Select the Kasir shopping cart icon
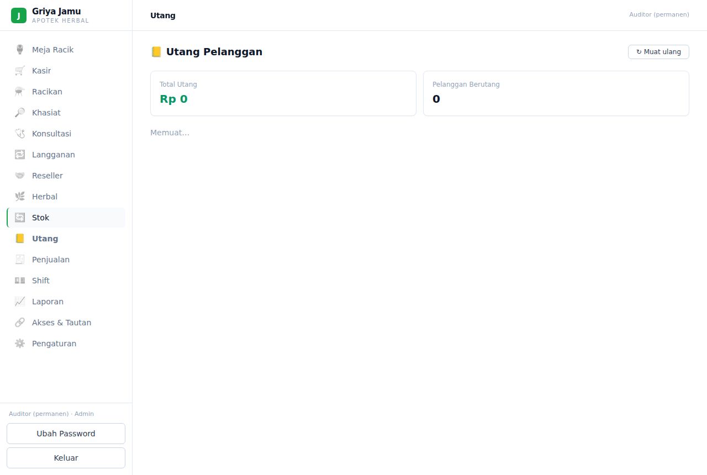The width and height of the screenshot is (707, 475). [x=20, y=71]
